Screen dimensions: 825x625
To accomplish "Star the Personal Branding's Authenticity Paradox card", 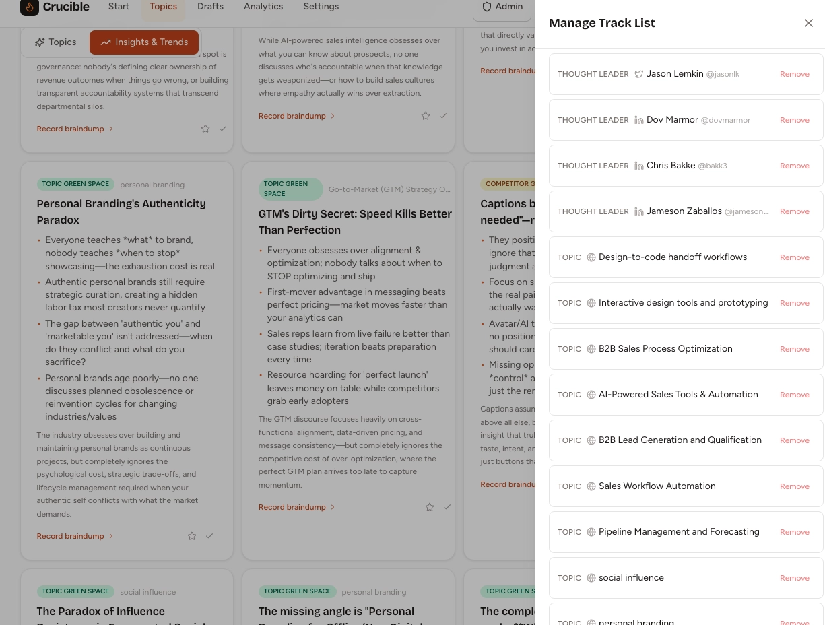I will coord(192,536).
